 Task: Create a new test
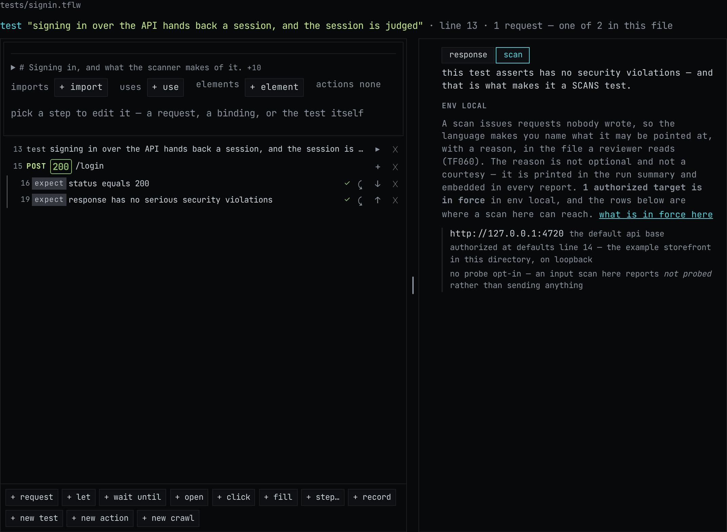click(x=34, y=518)
